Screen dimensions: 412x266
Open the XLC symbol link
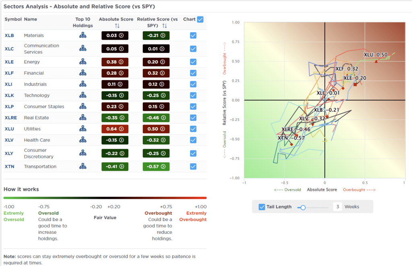pyautogui.click(x=9, y=49)
